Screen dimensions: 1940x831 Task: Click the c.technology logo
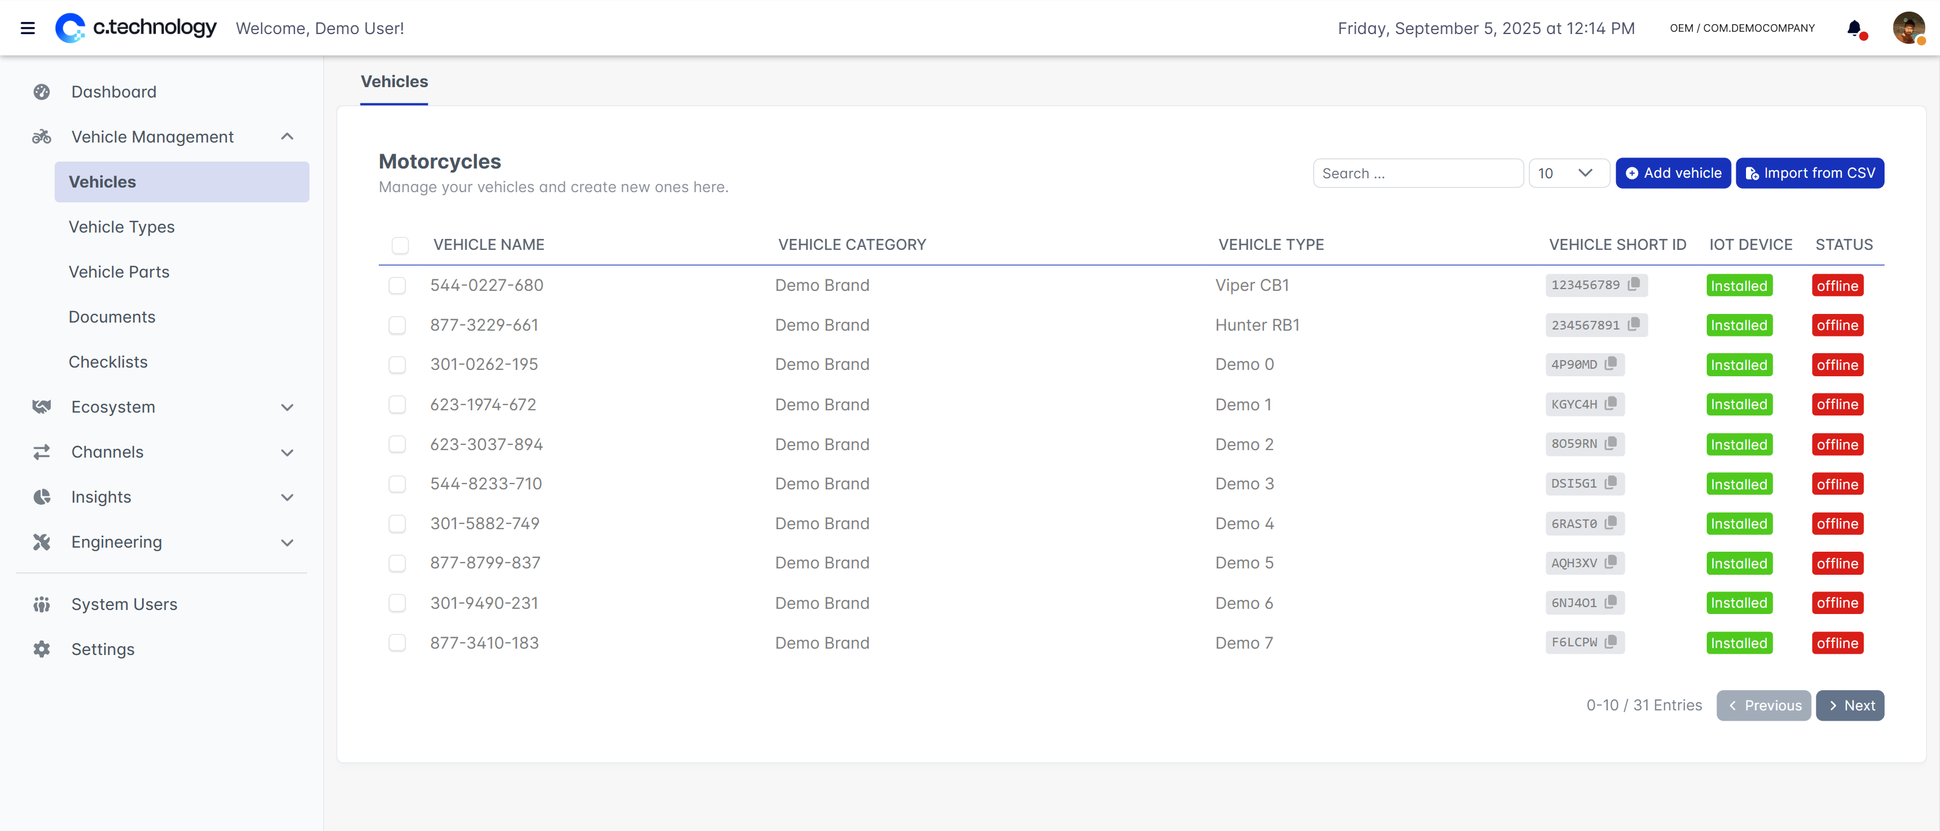click(136, 28)
